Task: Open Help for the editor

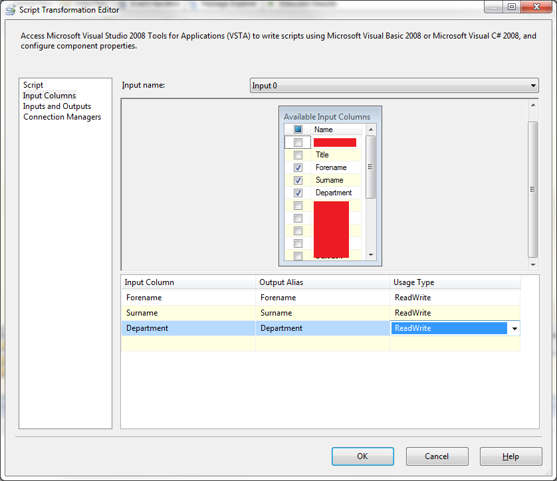Action: [510, 456]
